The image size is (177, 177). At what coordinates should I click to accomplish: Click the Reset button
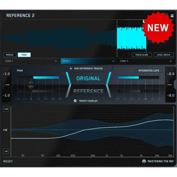click(8, 161)
